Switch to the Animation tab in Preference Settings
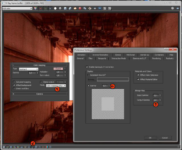Image resolution: width=182 pixels, height=150 pixels. (x=81, y=55)
